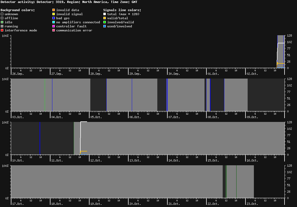Click the dark offline block on 05.Oct.
The height and width of the screenshot is (207, 297).
tap(98, 95)
